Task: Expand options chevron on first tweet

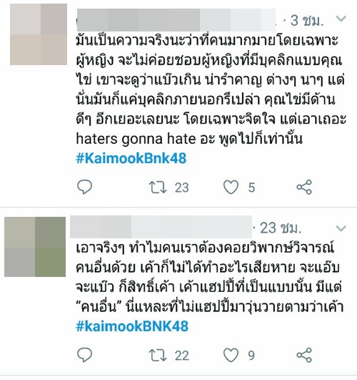Action: tap(341, 19)
